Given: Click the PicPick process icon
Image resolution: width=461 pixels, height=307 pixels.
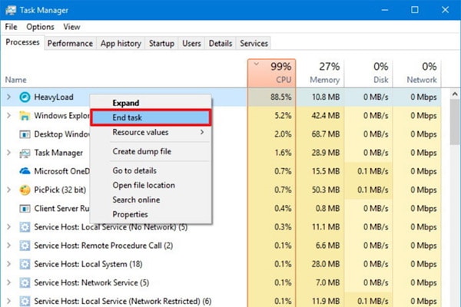Looking at the screenshot, I should (x=25, y=190).
